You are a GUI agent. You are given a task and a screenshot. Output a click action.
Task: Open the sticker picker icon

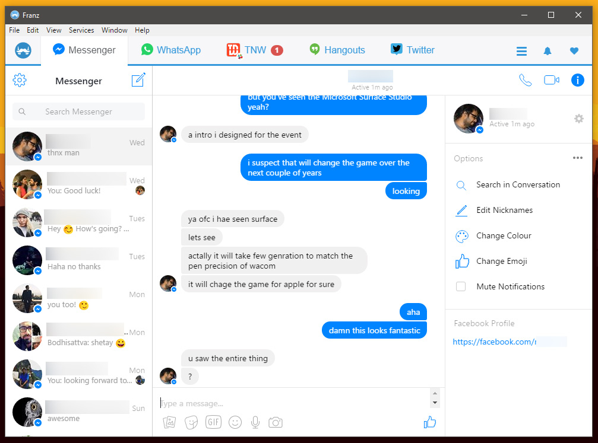click(x=191, y=422)
